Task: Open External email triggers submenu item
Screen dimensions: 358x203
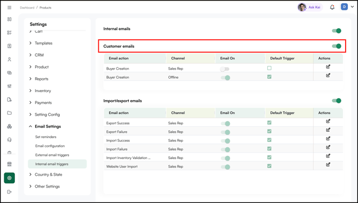Action: pos(52,155)
